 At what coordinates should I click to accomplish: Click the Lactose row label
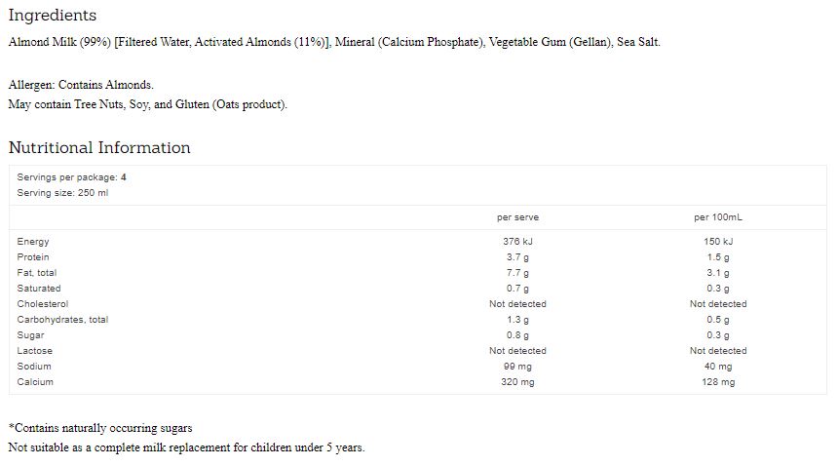pos(35,351)
